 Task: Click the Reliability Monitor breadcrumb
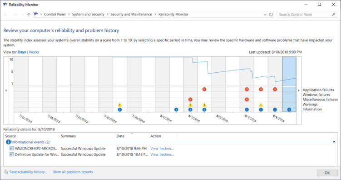[173, 15]
